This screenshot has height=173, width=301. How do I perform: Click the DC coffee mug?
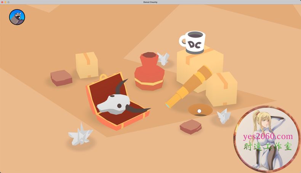pos(193,42)
